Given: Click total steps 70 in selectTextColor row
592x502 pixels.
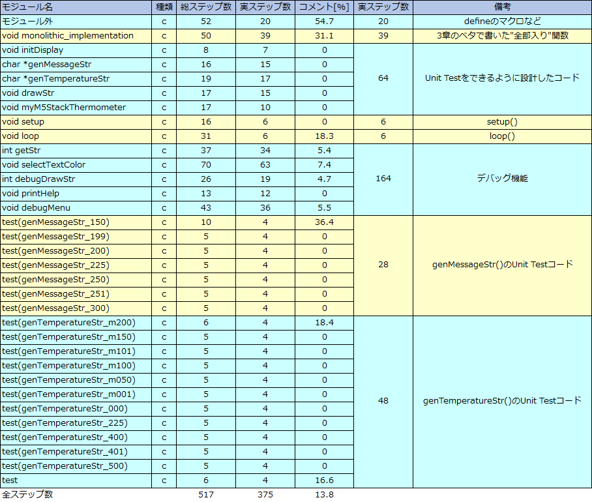Looking at the screenshot, I should tap(206, 165).
